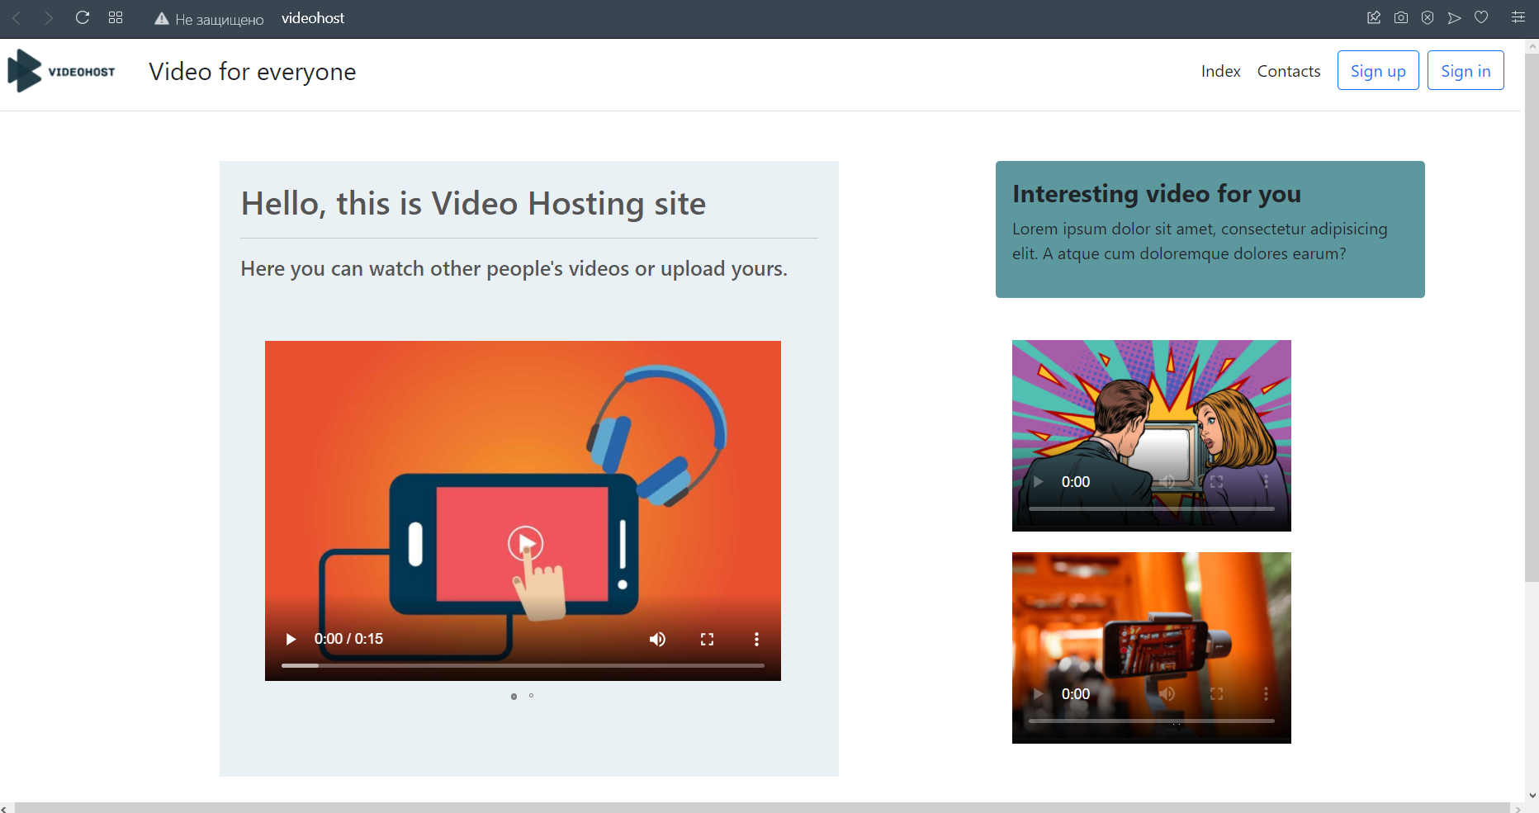The width and height of the screenshot is (1539, 813).
Task: Click the send-flow arrow icon in the toolbar
Action: (1455, 17)
